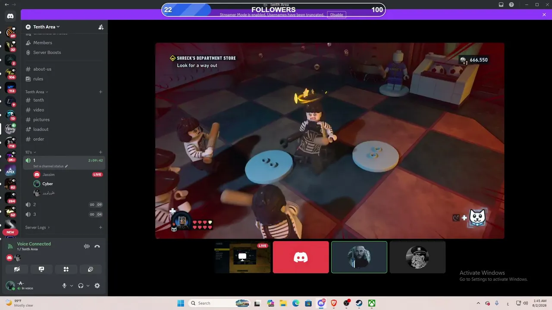Join voice channel 3

[x=64, y=214]
